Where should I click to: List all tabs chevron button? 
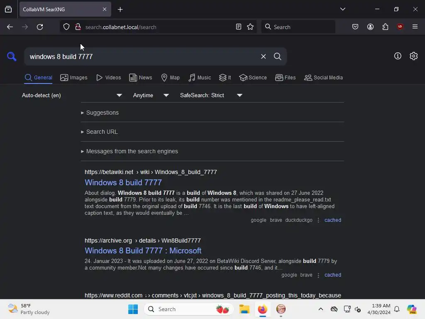pyautogui.click(x=342, y=9)
